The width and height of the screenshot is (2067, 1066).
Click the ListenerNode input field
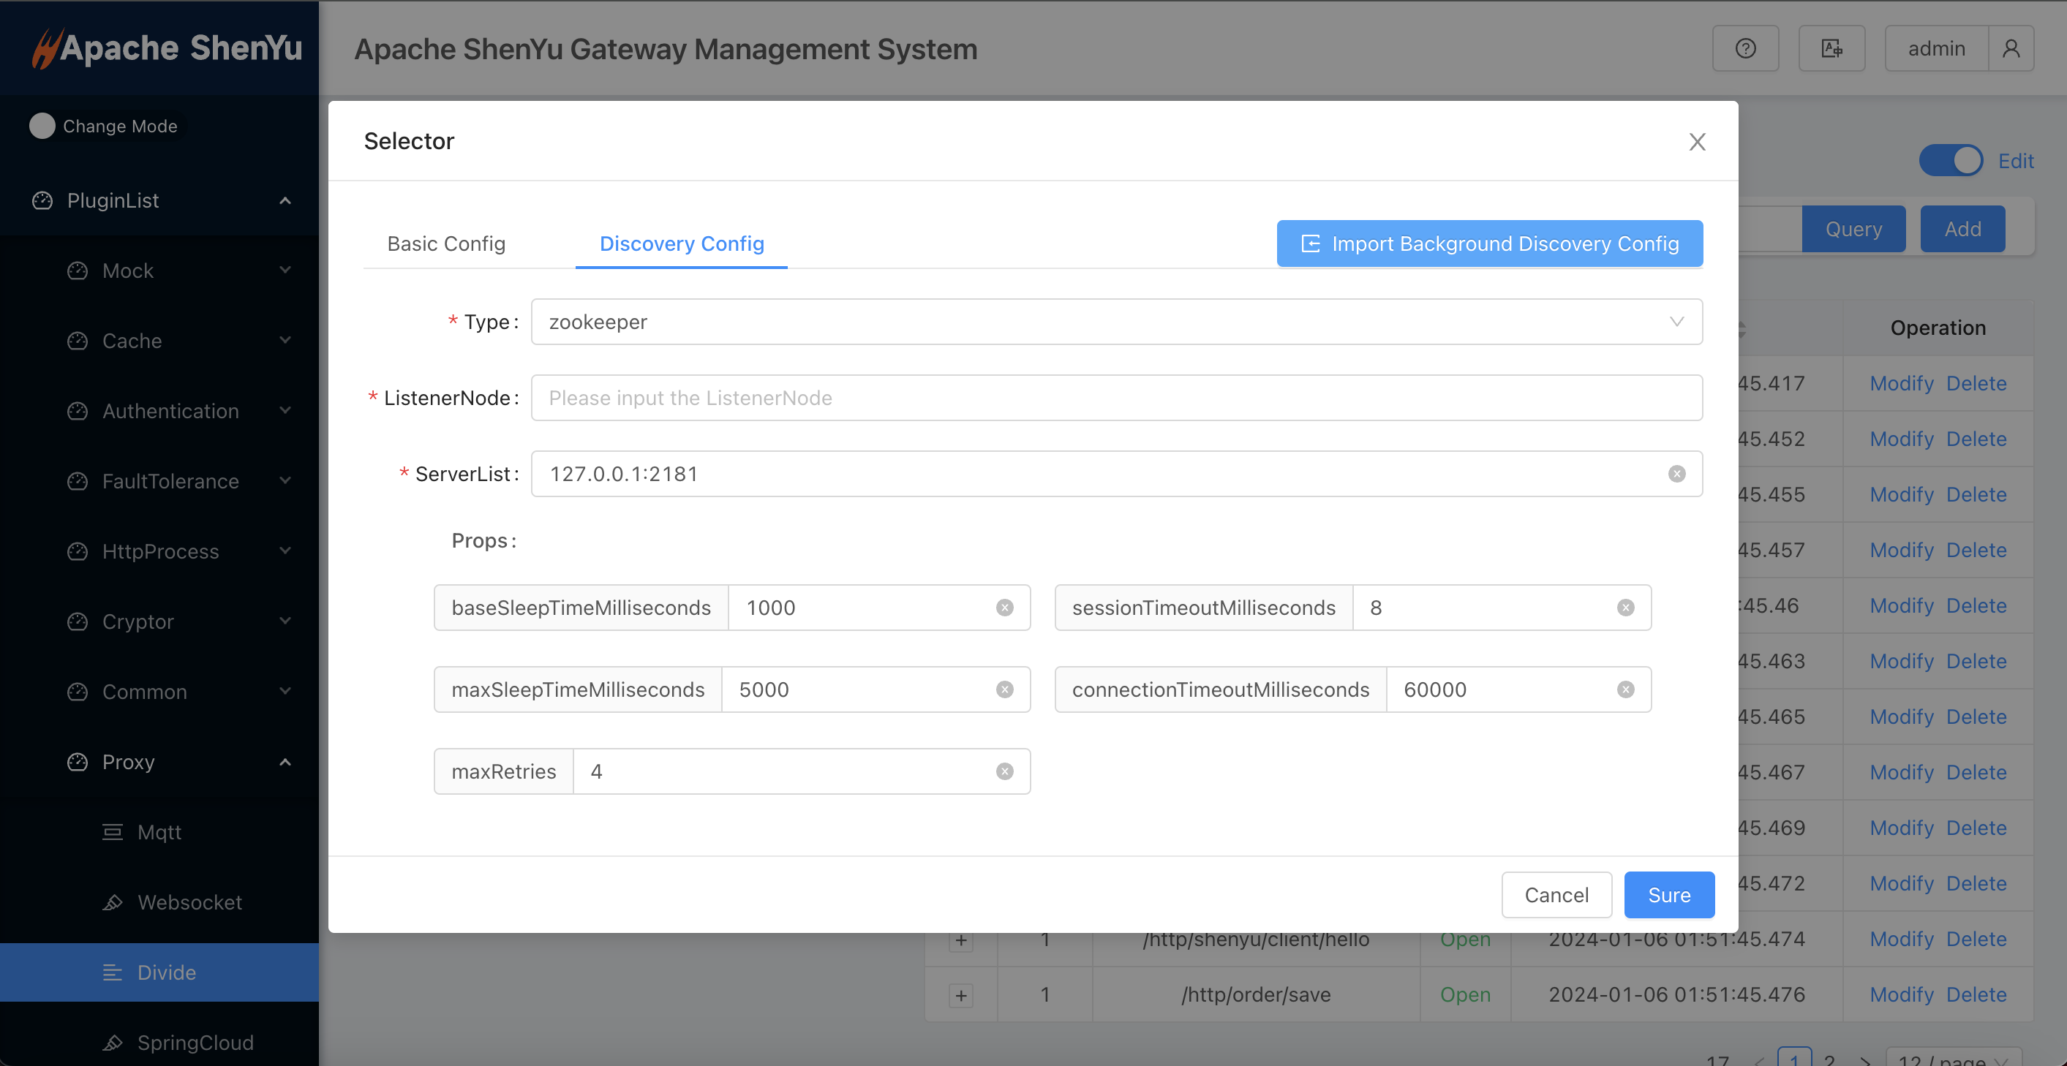[x=1115, y=398]
